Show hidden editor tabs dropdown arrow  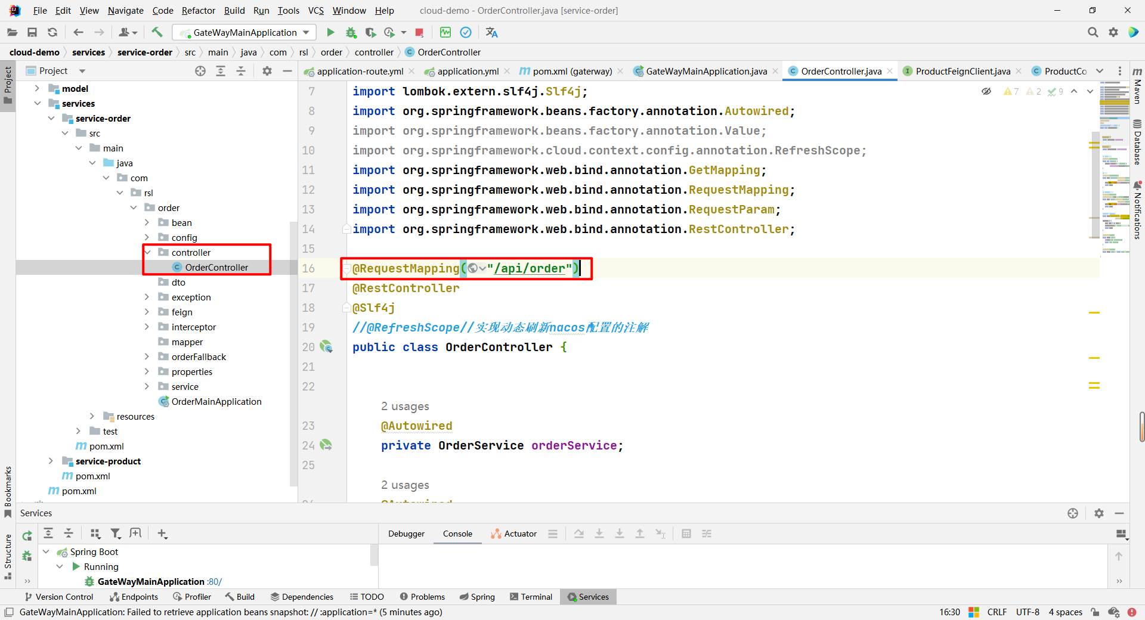1100,71
